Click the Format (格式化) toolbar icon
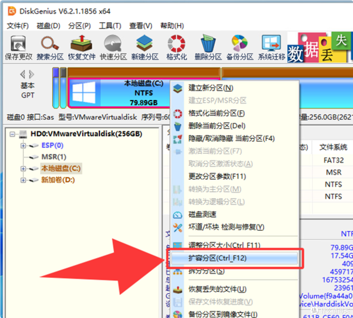353x318 pixels. click(176, 48)
